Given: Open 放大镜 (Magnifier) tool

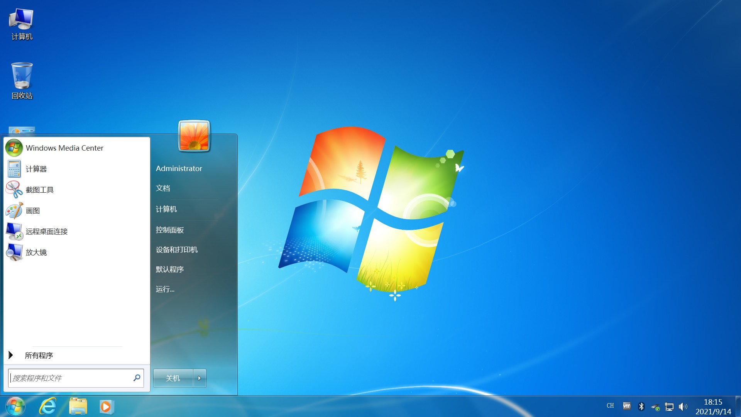Looking at the screenshot, I should click(x=36, y=252).
